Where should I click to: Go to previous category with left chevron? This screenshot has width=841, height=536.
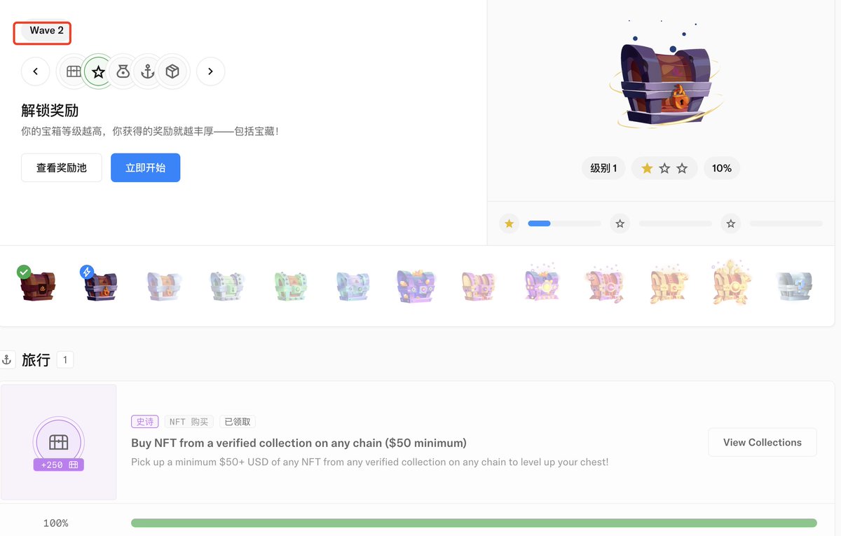(36, 71)
